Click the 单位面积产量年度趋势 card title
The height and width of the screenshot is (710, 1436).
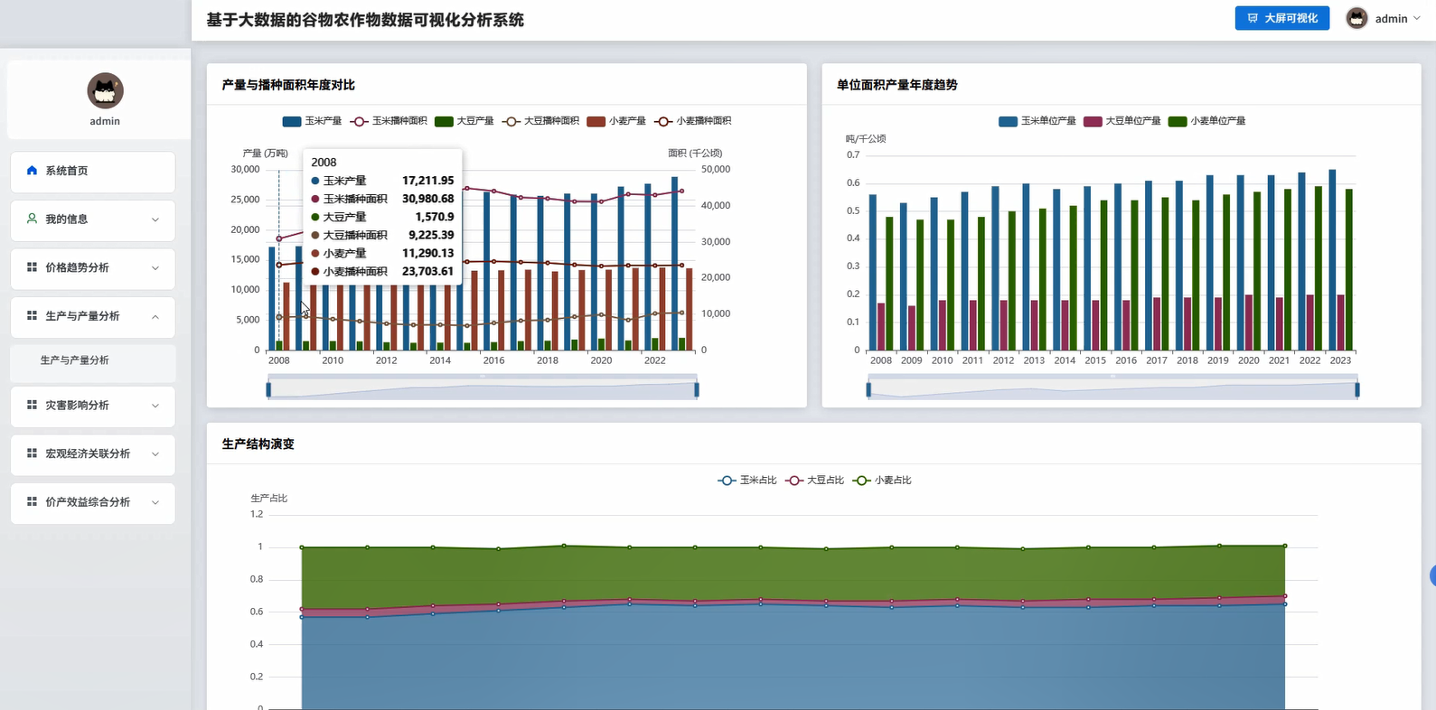(896, 85)
